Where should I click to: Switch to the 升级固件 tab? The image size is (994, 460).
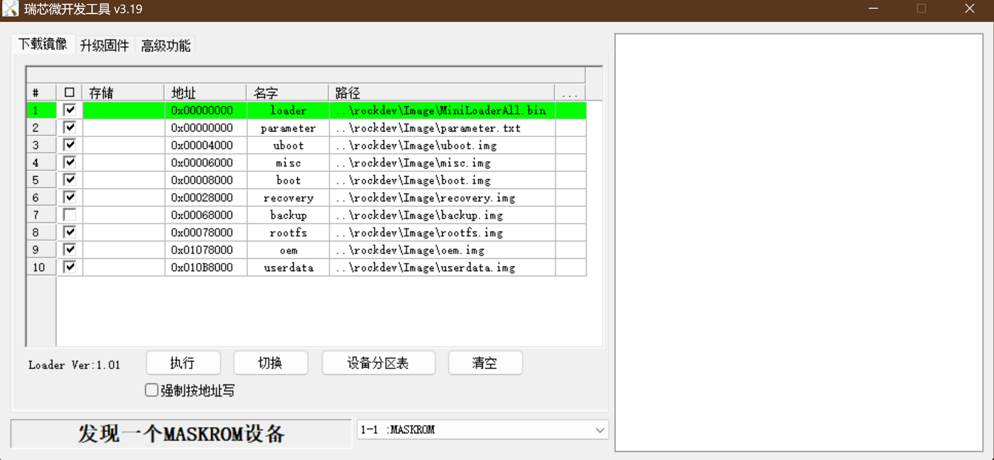point(104,45)
